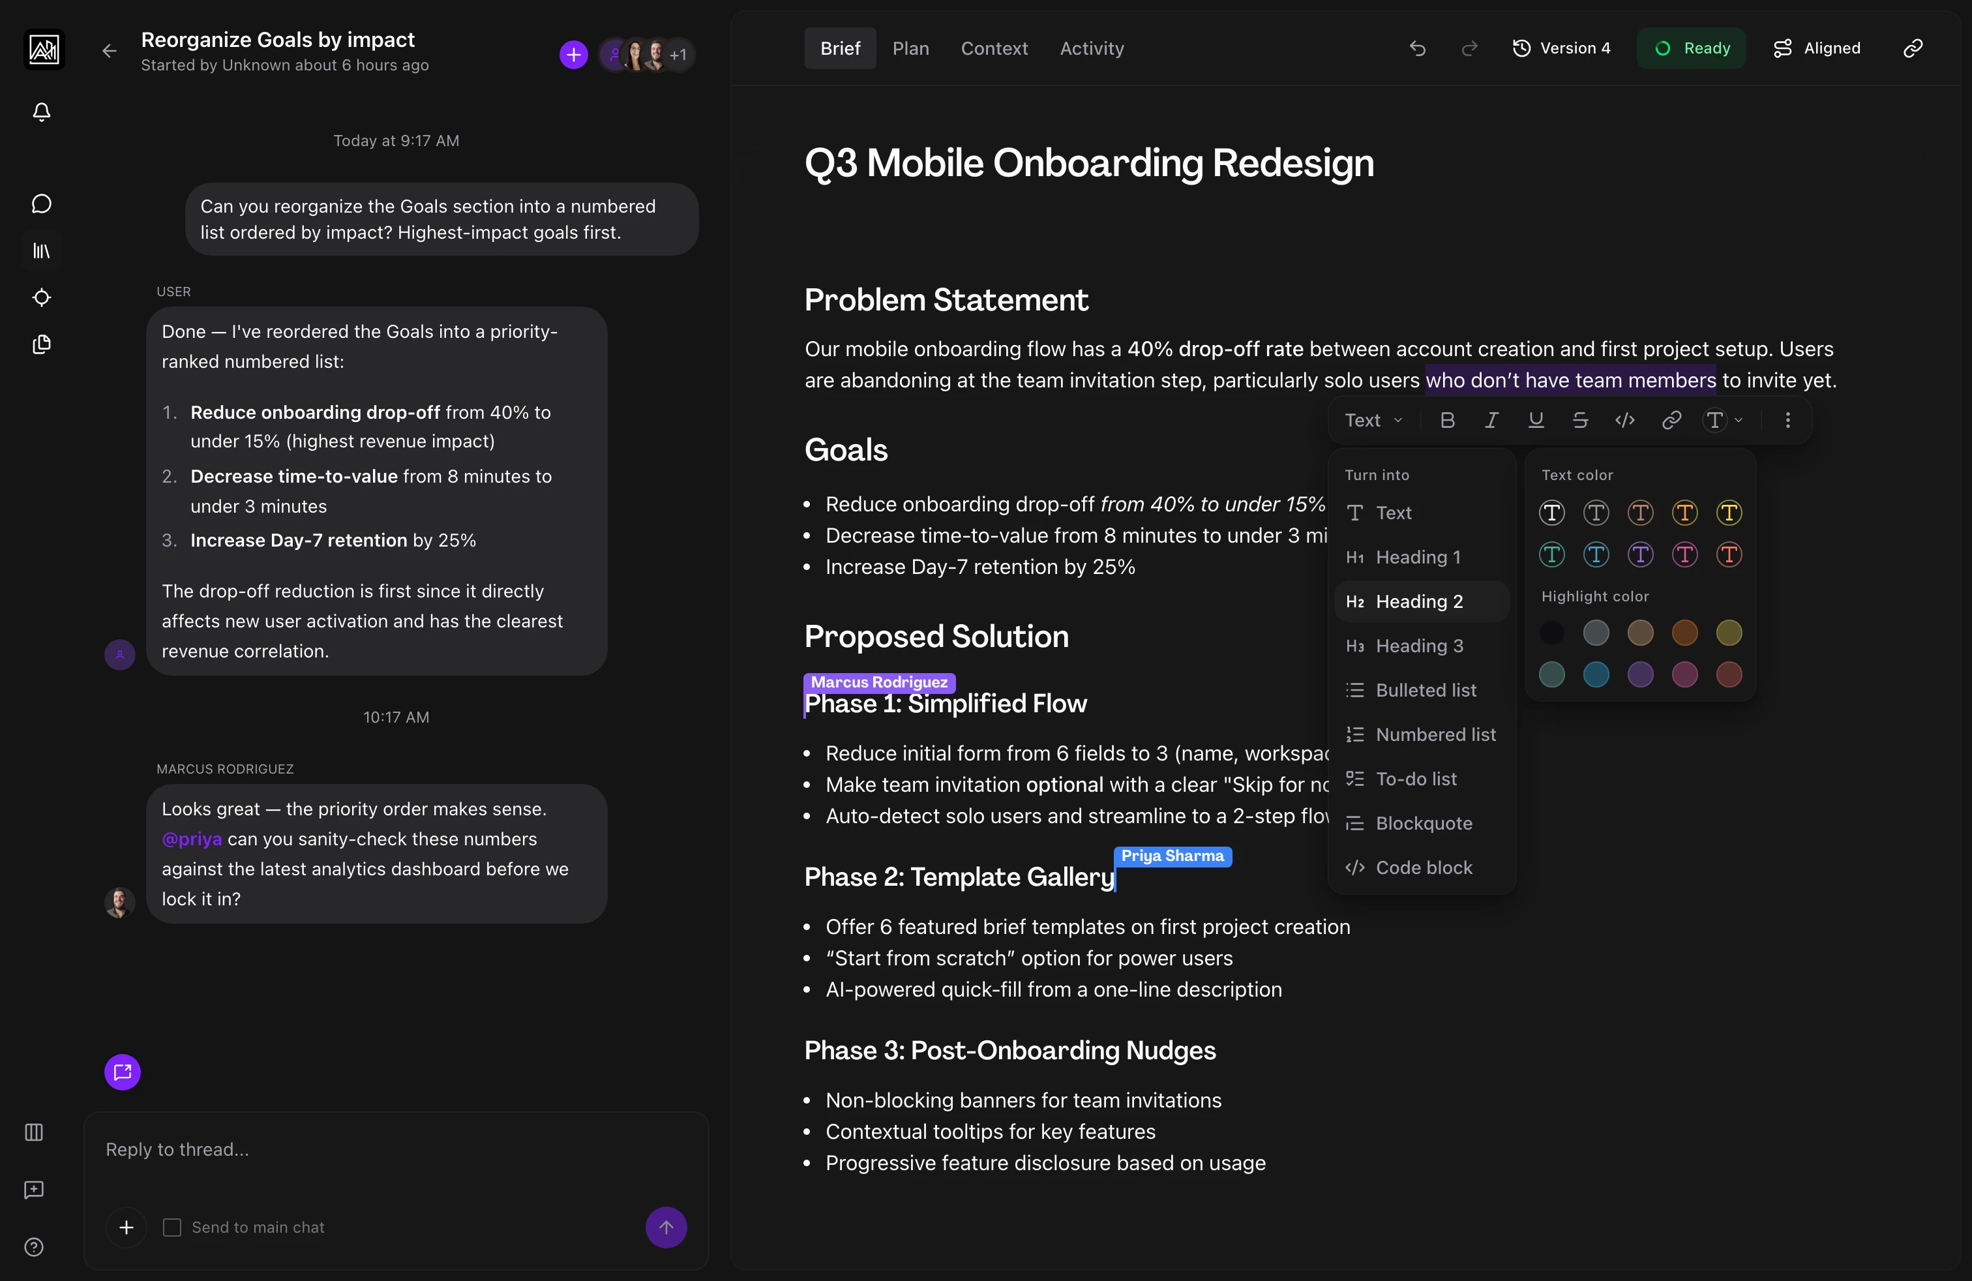Click the copy link icon top right
Viewport: 1972px width, 1281px height.
click(1913, 48)
